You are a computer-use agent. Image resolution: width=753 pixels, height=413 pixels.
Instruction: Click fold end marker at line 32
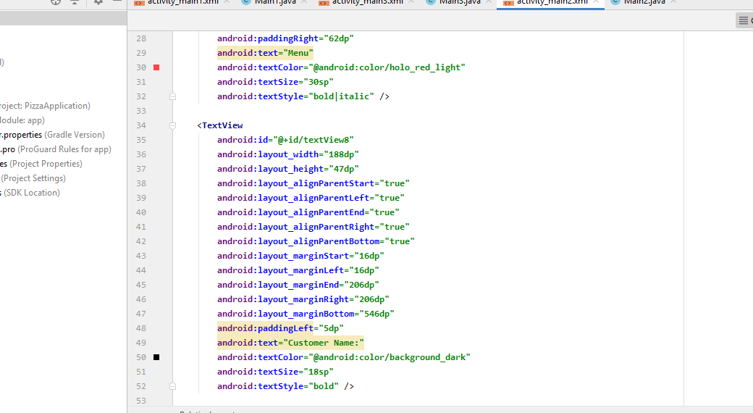172,96
